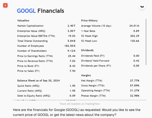Select Average Volume value 24.01 M
152x118 pixels.
(134, 26)
